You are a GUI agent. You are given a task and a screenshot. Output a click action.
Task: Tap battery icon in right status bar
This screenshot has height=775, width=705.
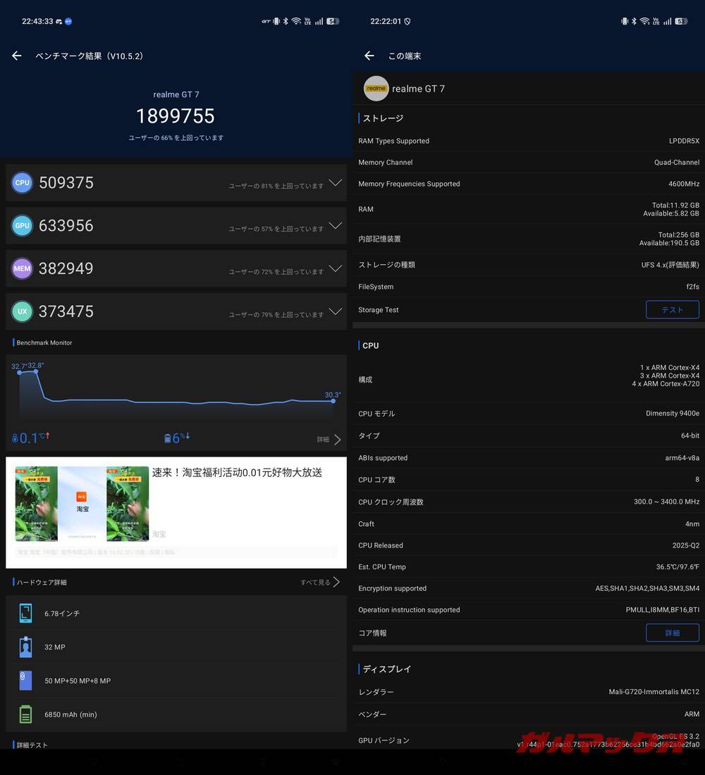coord(681,21)
